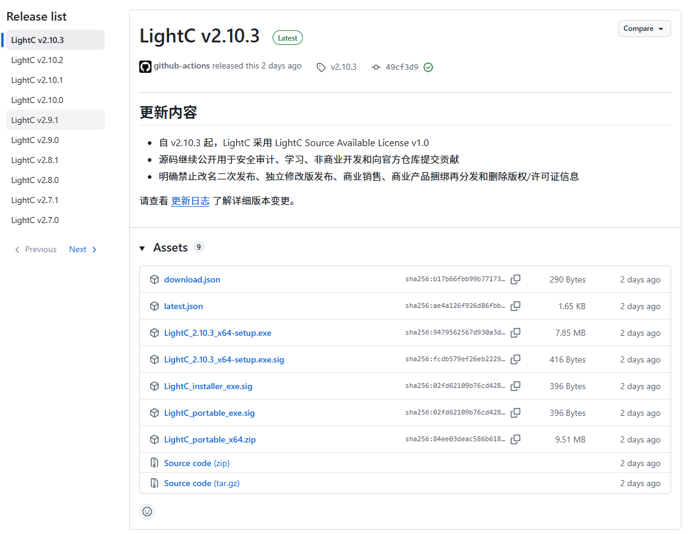
Task: Download LightC_portable_x64.zip
Action: click(210, 440)
